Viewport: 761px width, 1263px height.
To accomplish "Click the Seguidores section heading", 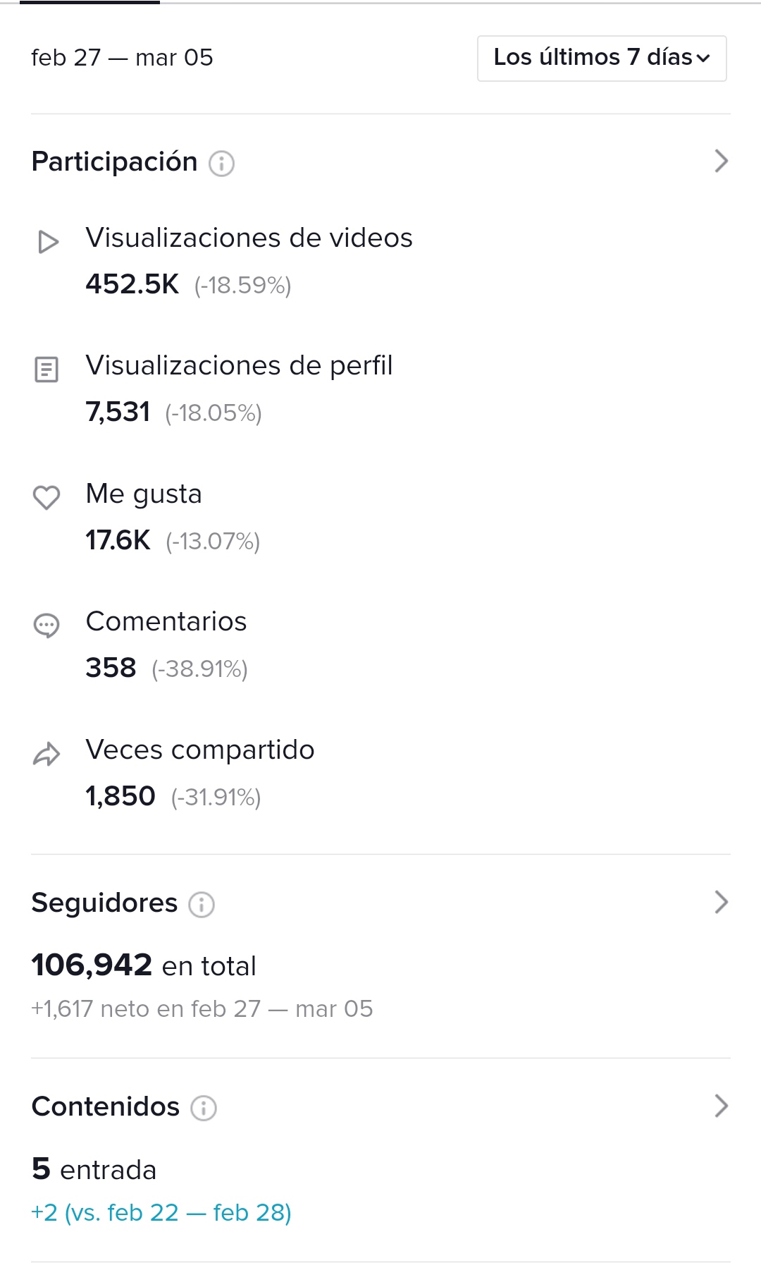I will tap(105, 903).
